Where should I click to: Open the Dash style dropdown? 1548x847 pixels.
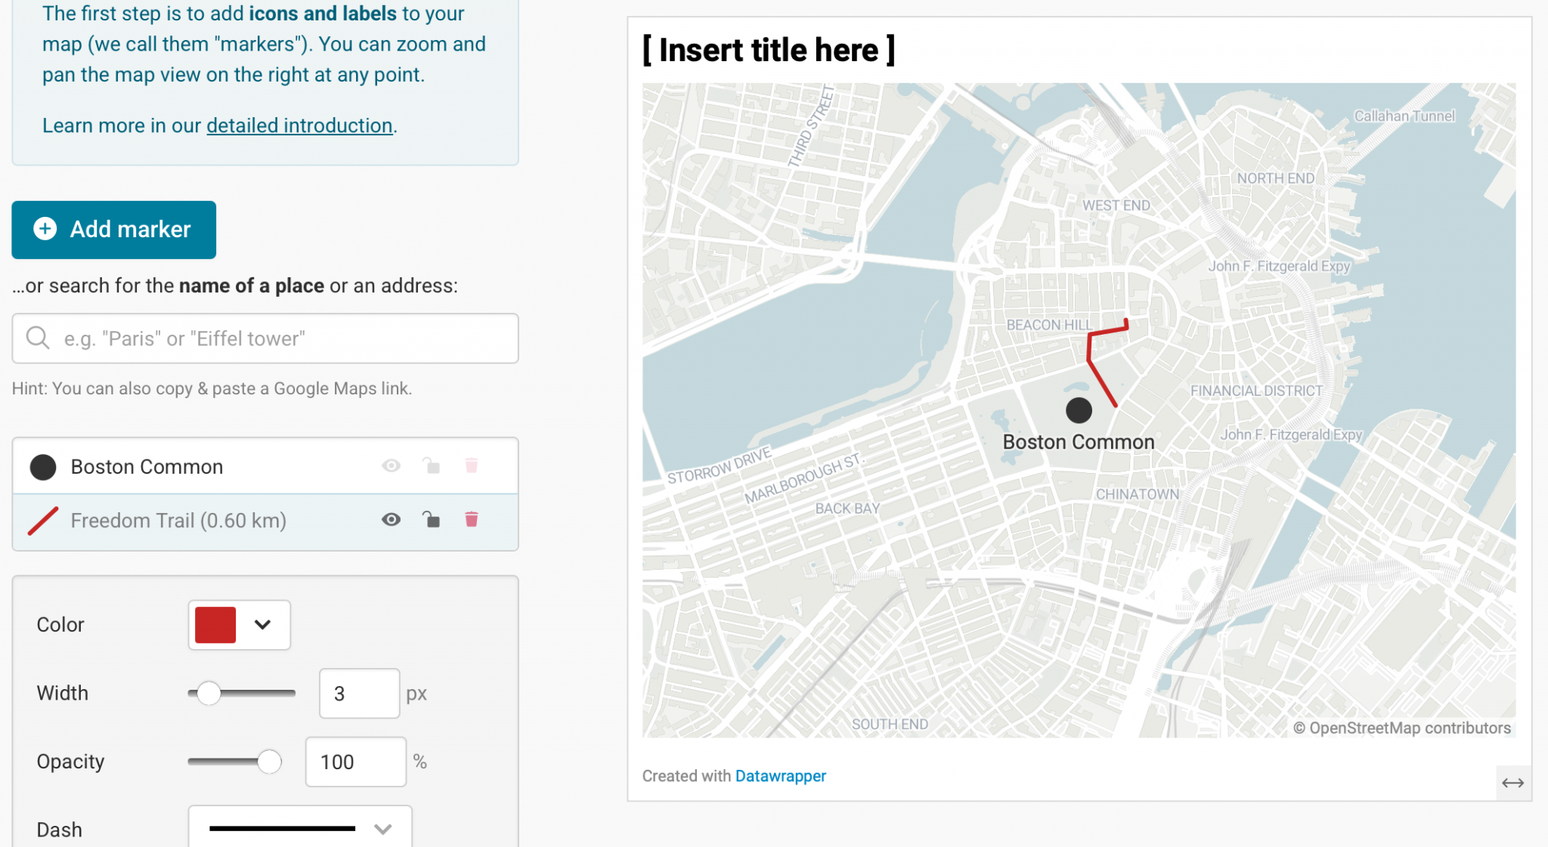pos(299,827)
